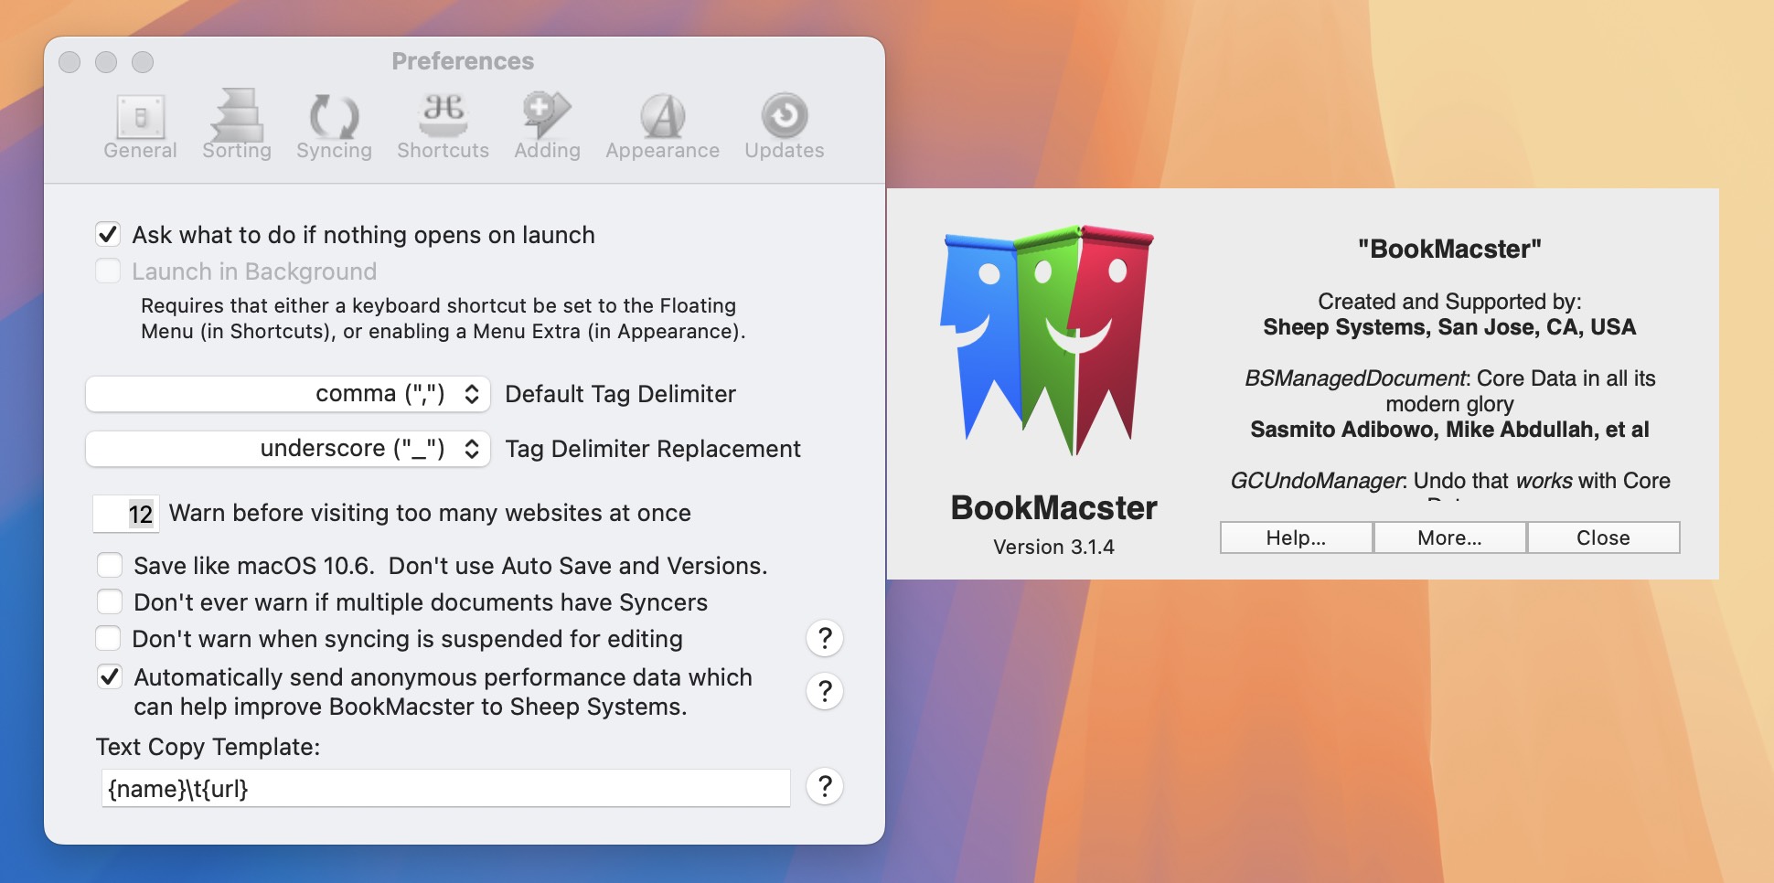Open help for syncing suspended warning
The width and height of the screenshot is (1774, 883).
[x=825, y=638]
